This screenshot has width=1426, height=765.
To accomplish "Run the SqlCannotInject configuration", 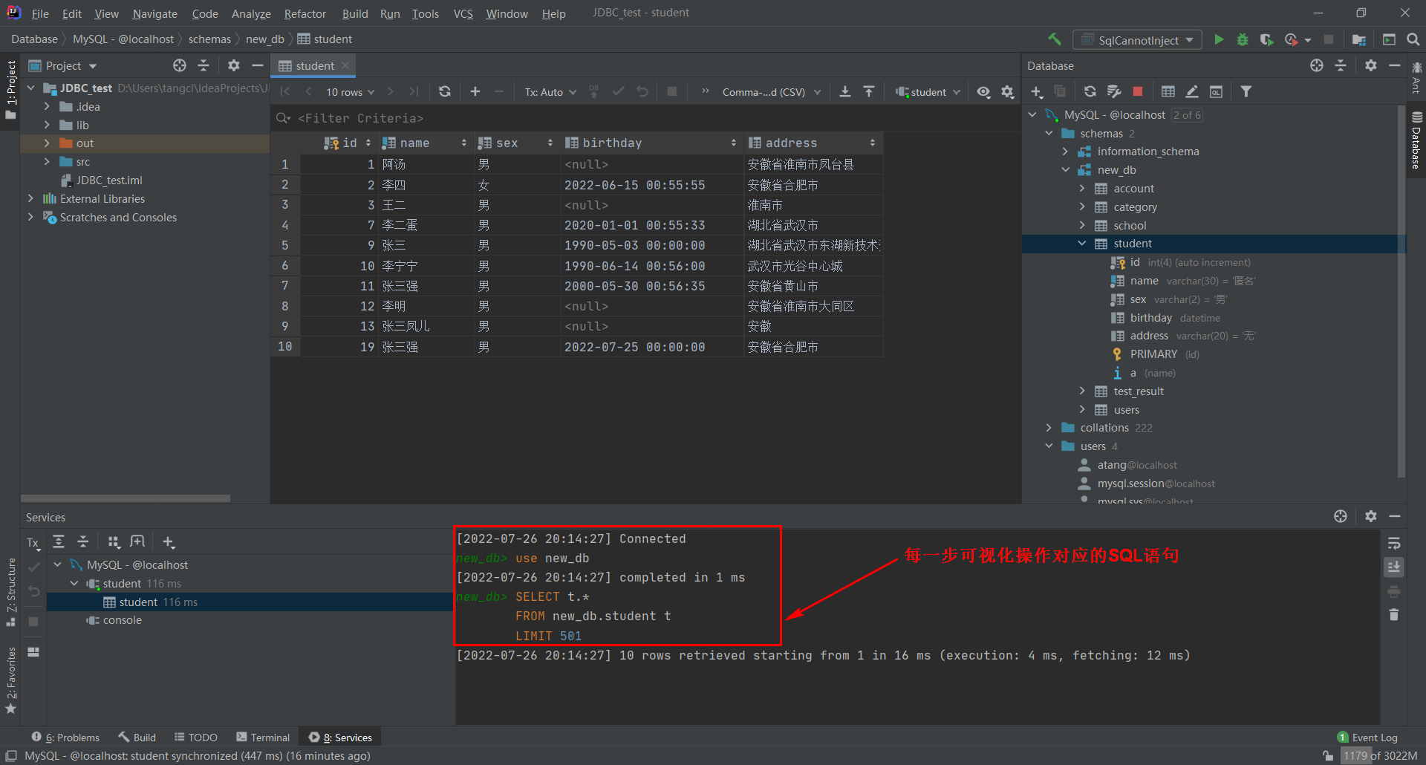I will pos(1219,39).
